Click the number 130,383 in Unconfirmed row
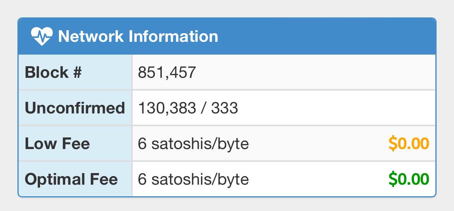The image size is (454, 211). click(167, 108)
